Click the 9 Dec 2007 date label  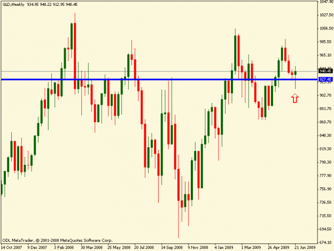(37, 248)
